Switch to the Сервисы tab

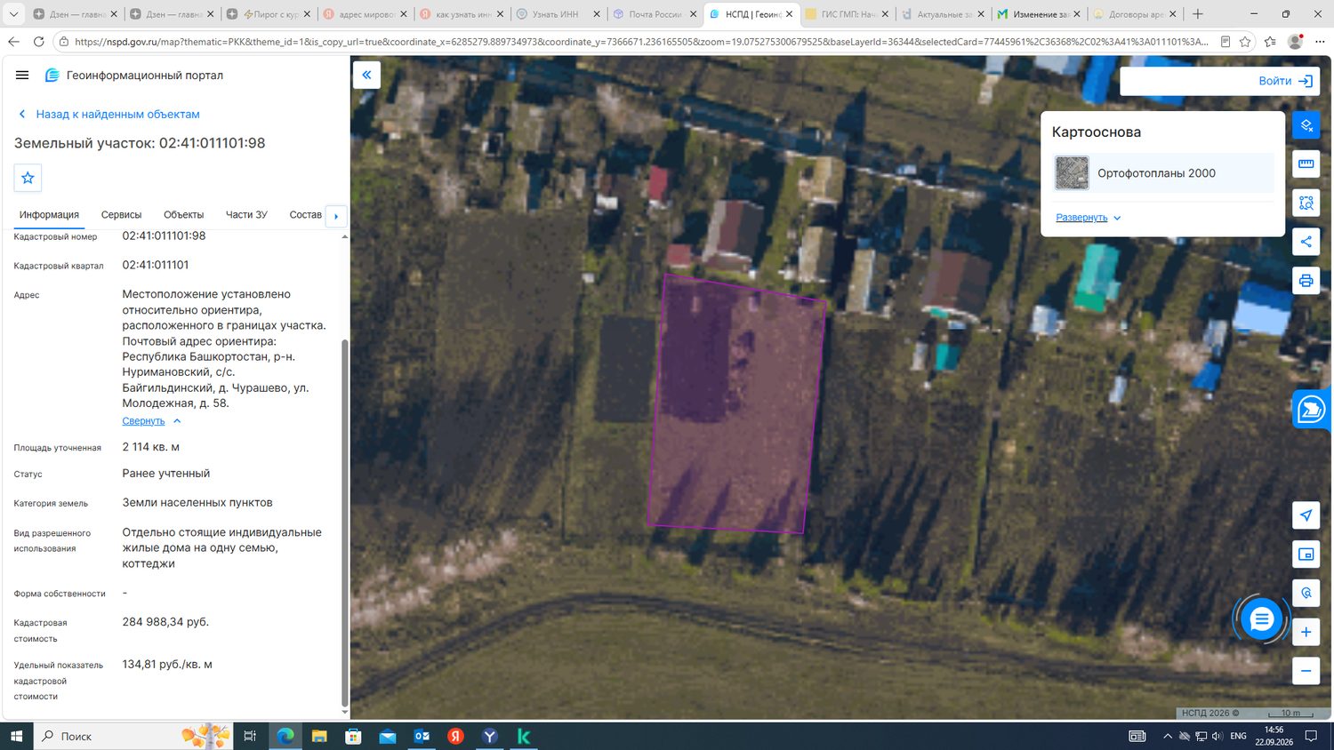click(x=121, y=215)
